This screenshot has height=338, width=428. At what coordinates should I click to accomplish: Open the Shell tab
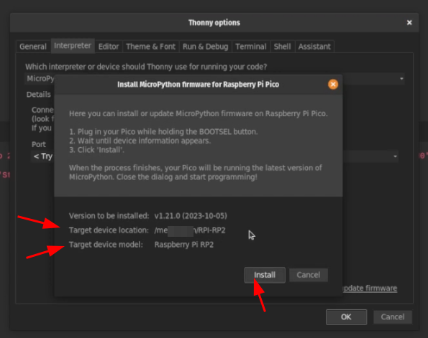(282, 47)
